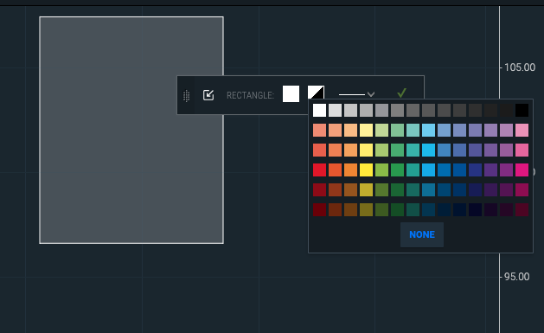The height and width of the screenshot is (333, 544).
Task: Confirm rectangle with the green checkmark
Action: tap(402, 93)
